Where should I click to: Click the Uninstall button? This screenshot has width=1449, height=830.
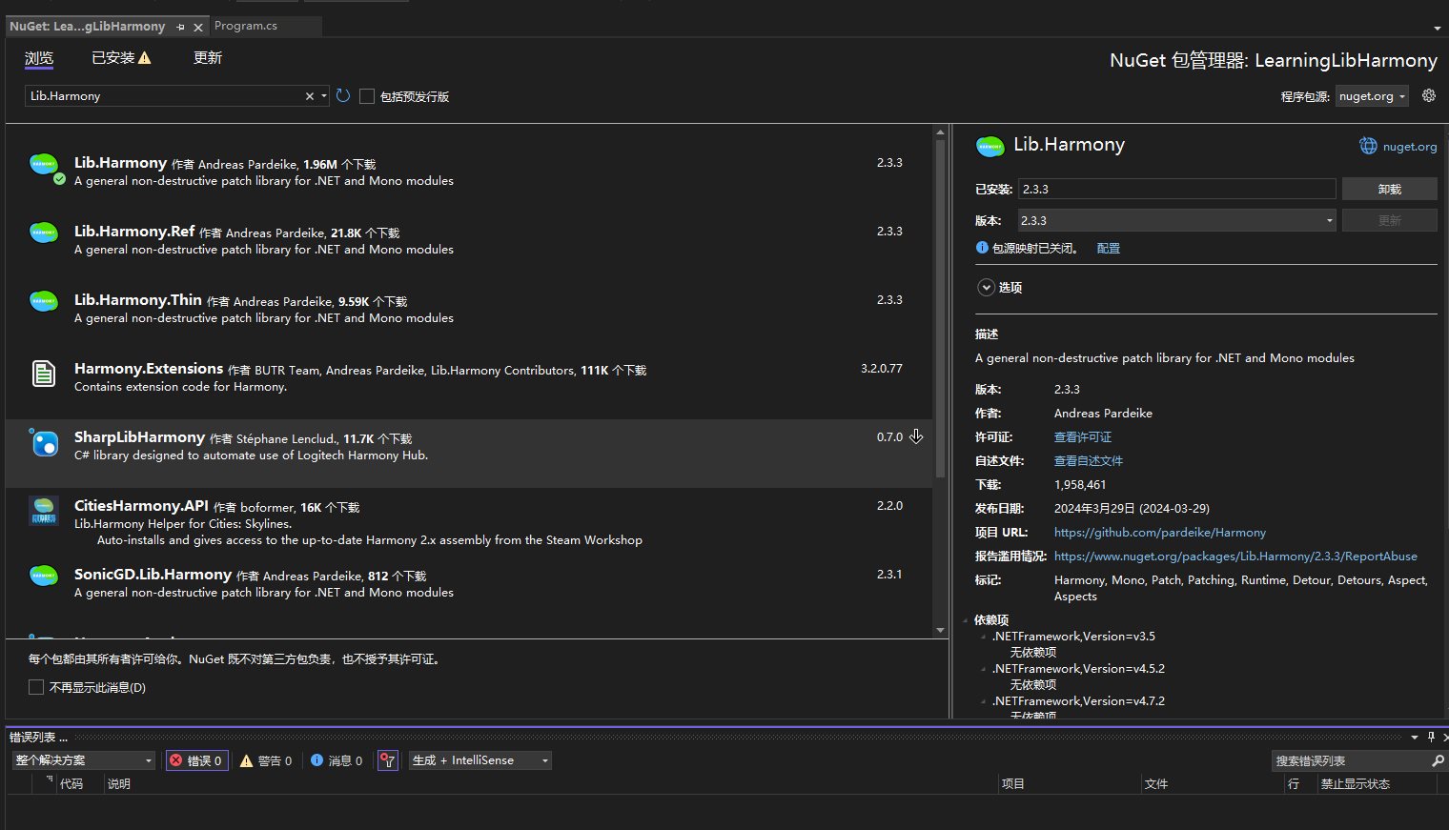coord(1389,189)
